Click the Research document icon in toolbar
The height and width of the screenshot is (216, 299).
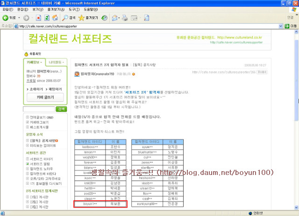pyautogui.click(x=146, y=18)
